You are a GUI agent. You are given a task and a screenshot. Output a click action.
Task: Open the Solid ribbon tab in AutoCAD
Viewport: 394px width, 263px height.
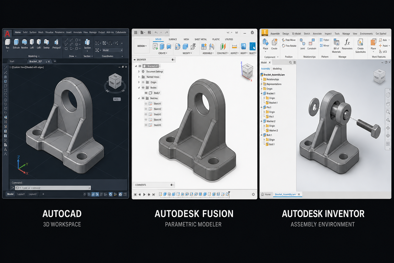click(25, 32)
